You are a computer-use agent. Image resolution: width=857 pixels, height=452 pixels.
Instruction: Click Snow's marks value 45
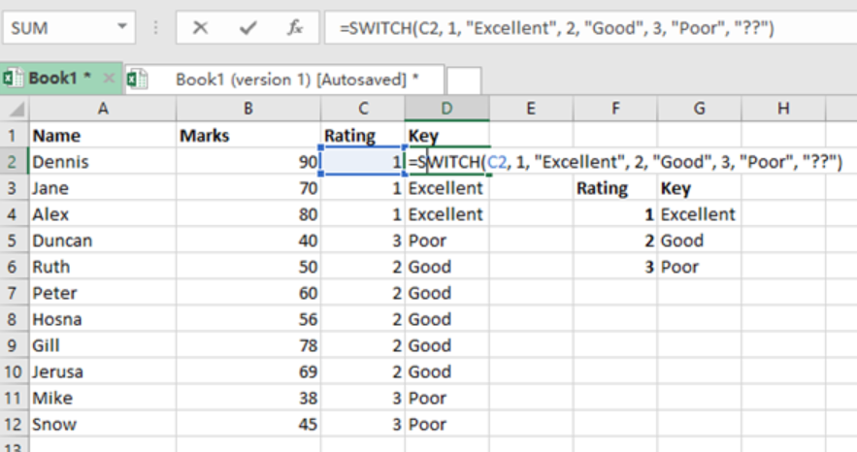[x=248, y=424]
